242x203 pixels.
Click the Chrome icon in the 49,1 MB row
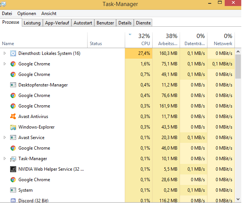tap(13, 74)
